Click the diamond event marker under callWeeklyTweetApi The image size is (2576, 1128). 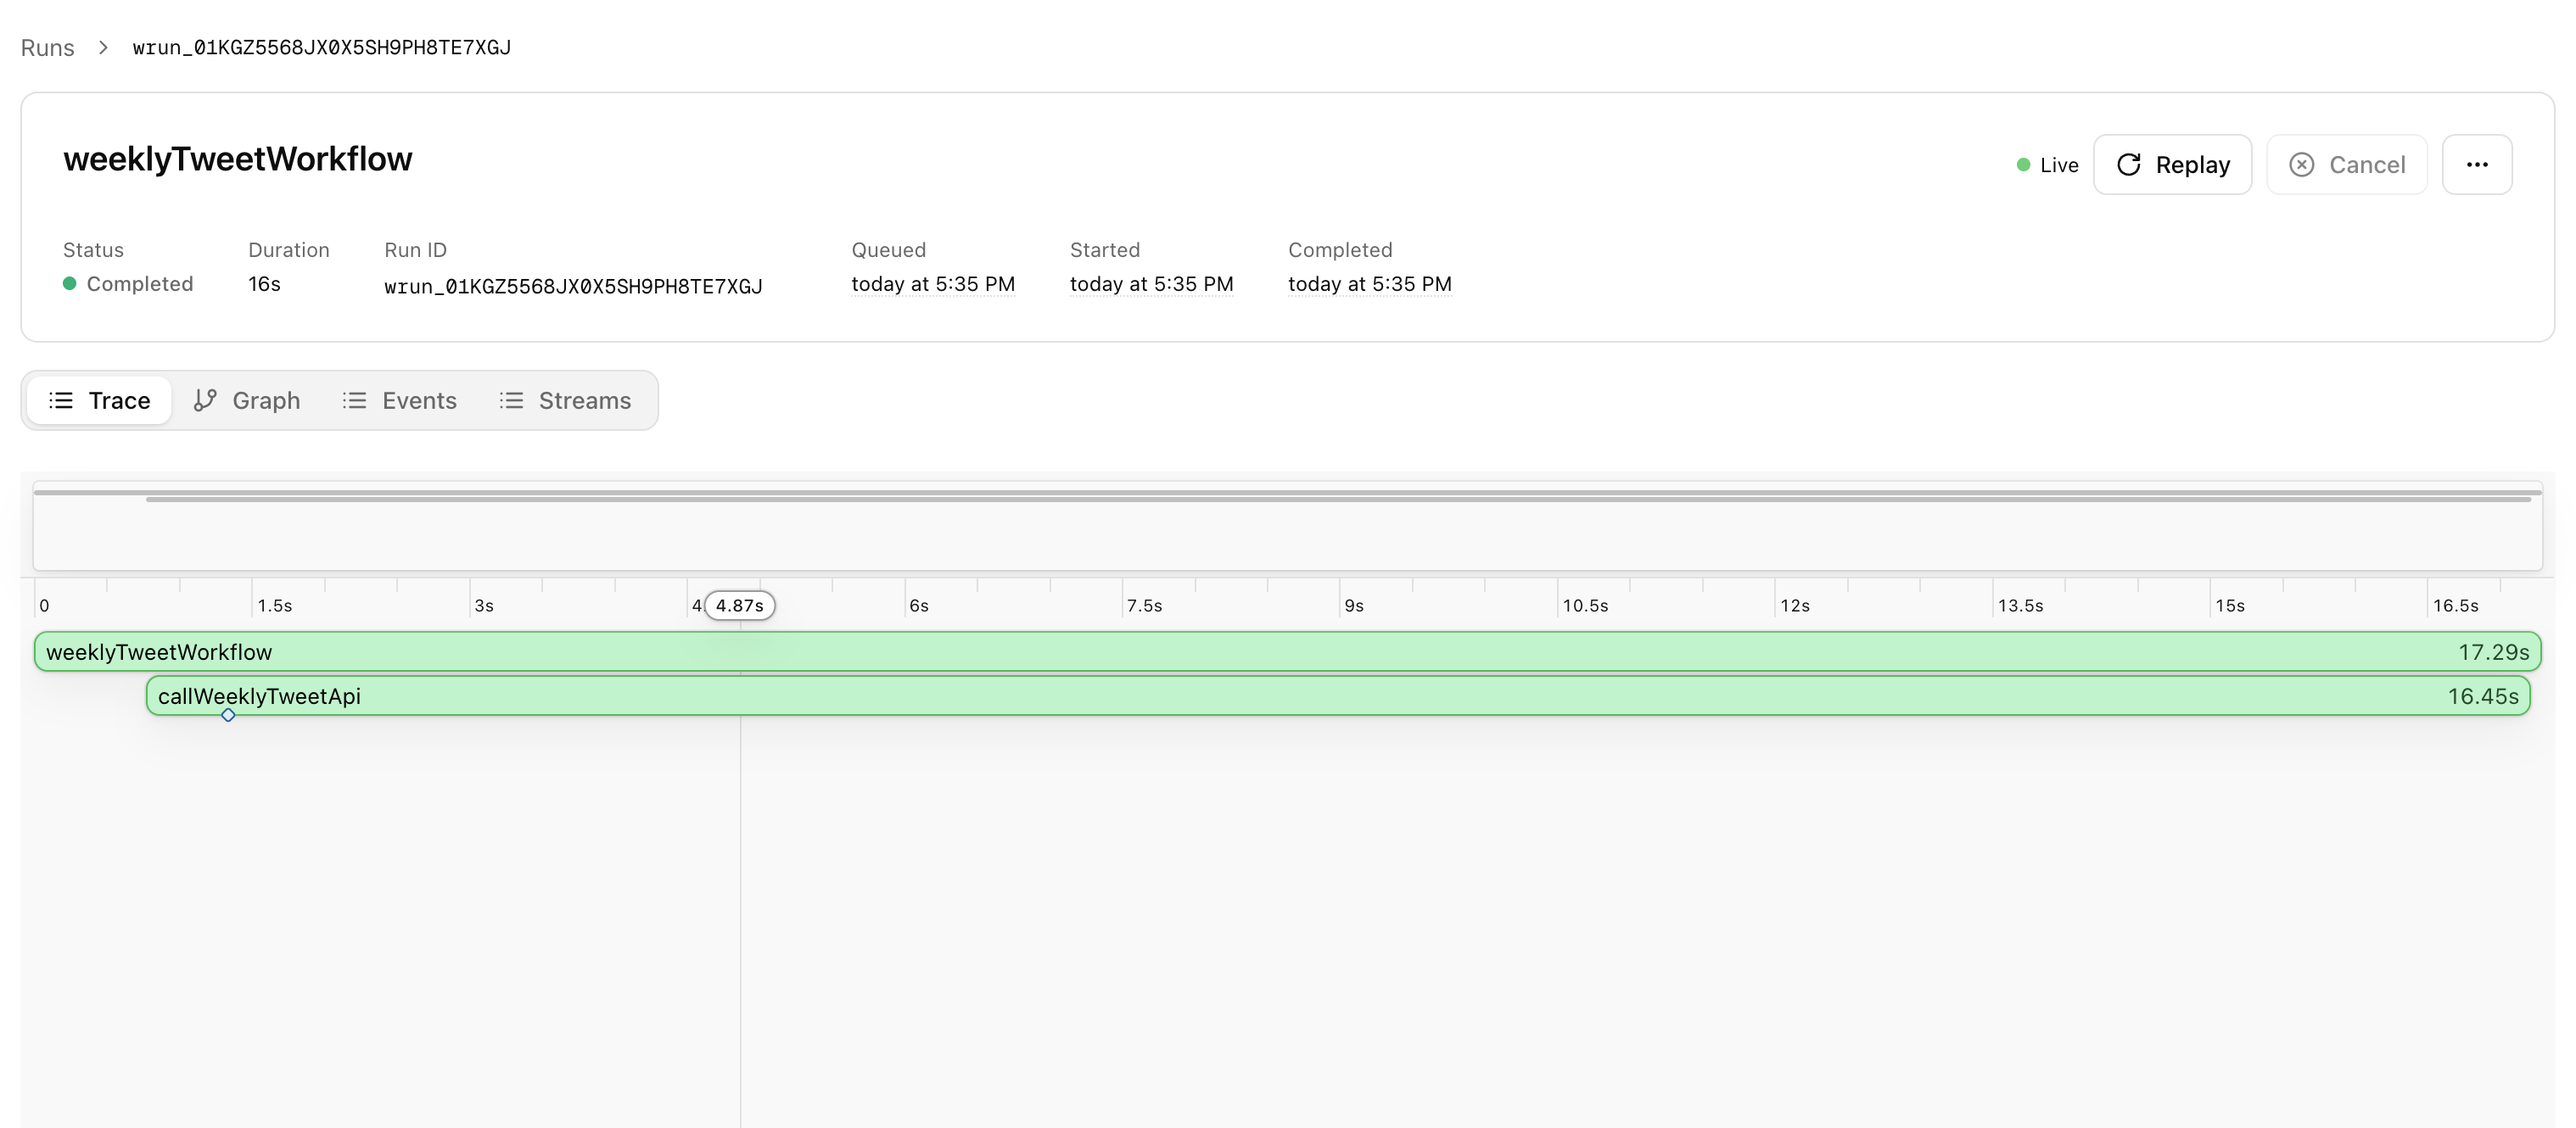pos(228,715)
